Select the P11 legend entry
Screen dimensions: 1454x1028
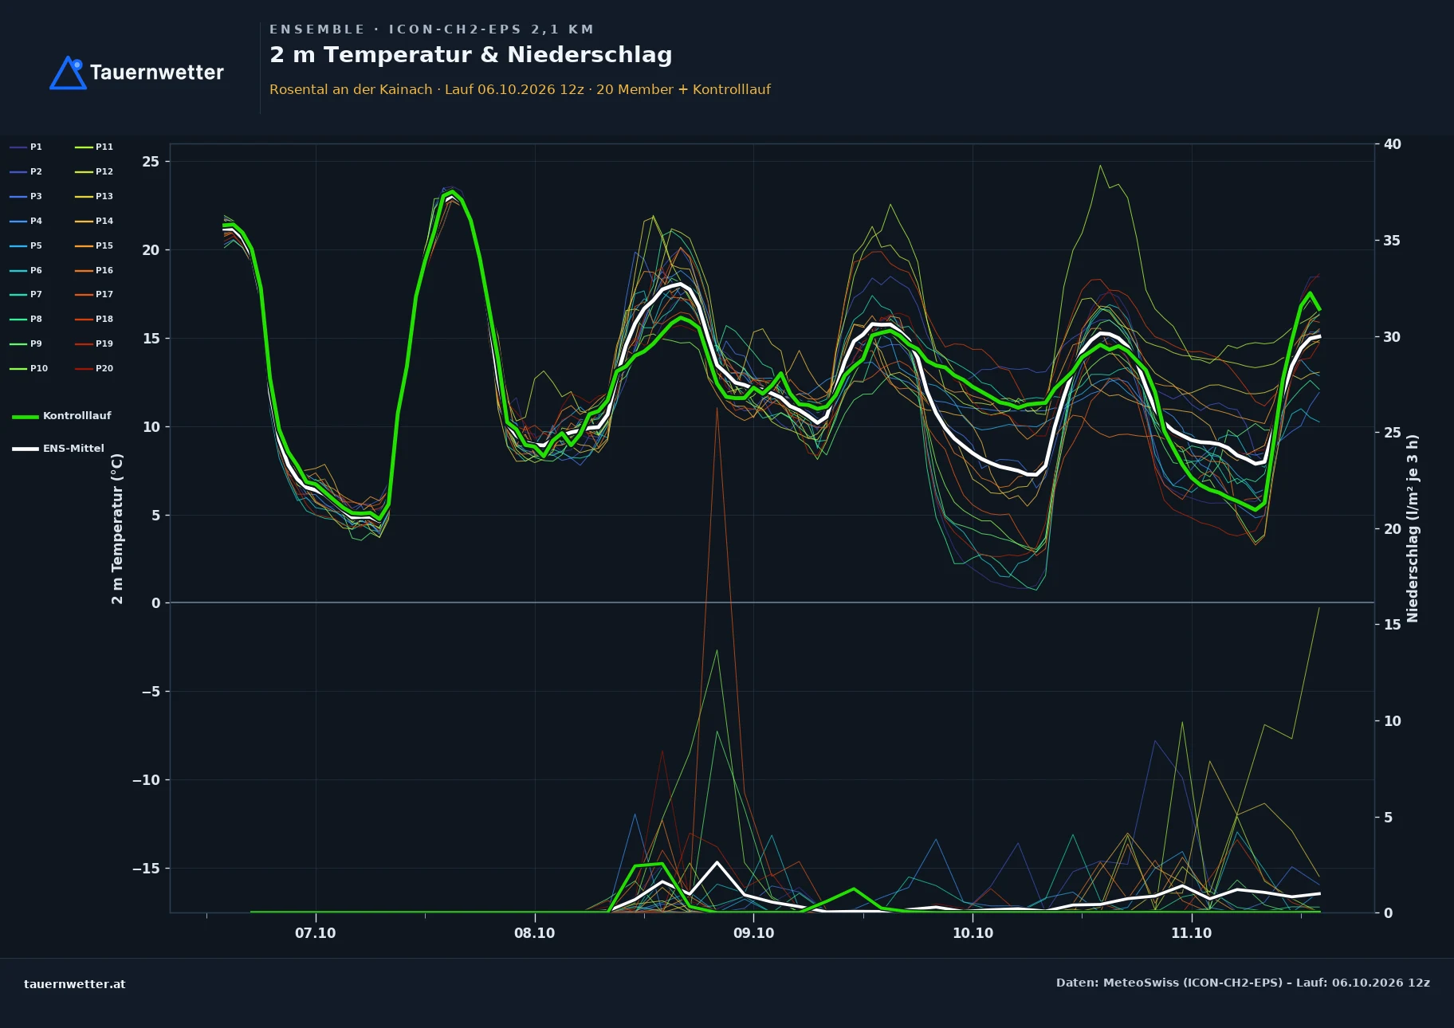(x=94, y=147)
